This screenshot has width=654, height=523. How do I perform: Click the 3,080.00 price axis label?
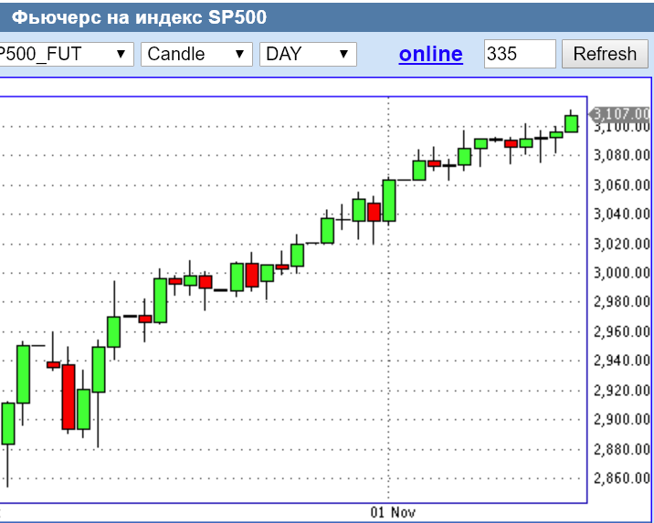(622, 156)
